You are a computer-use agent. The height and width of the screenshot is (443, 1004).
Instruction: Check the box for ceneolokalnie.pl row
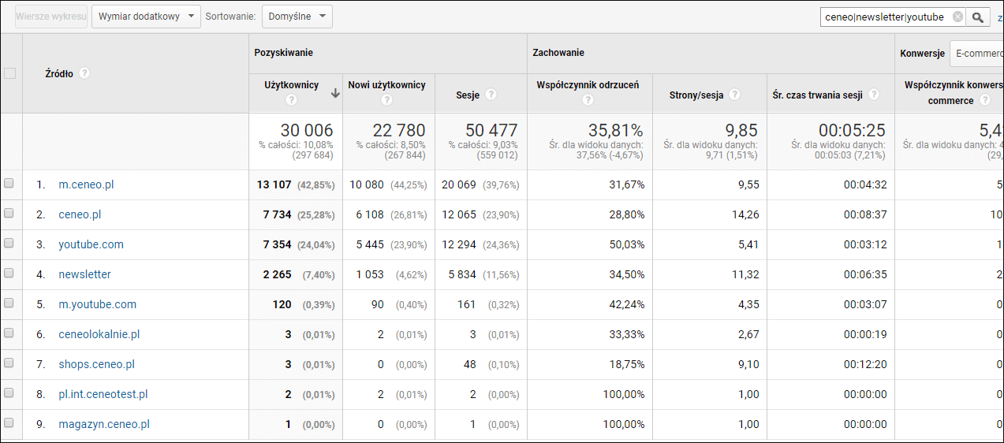click(9, 333)
